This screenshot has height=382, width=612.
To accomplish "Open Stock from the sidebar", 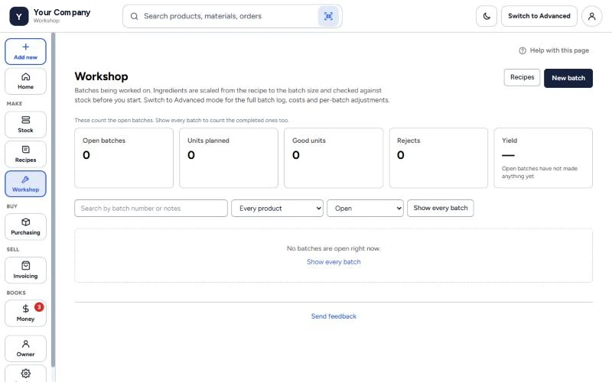I will tap(25, 125).
